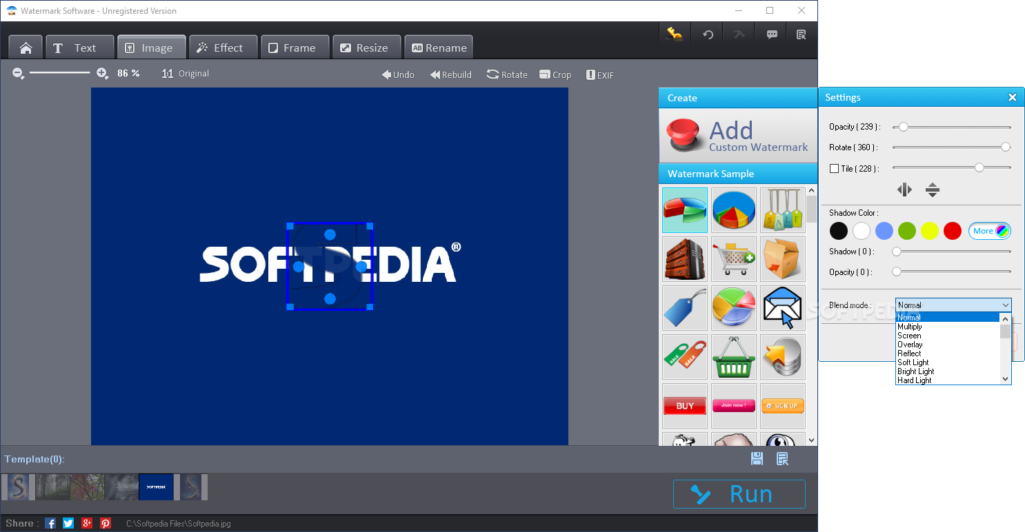Click the undo arrow in top toolbar
Image resolution: width=1025 pixels, height=532 pixels.
tap(708, 34)
